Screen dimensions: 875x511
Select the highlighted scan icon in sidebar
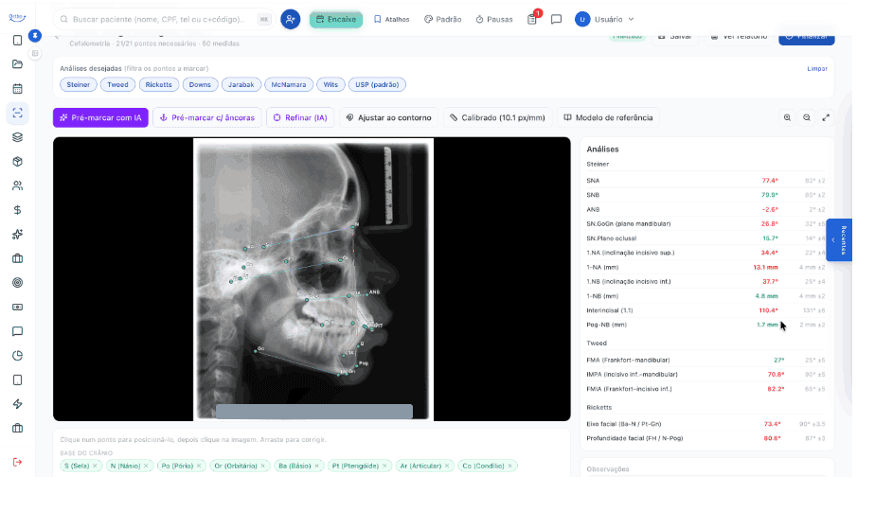tap(17, 113)
